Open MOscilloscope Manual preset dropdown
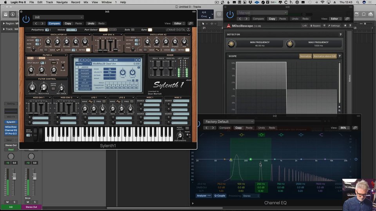Image resolution: width=376 pixels, height=211 pixels. (262, 13)
